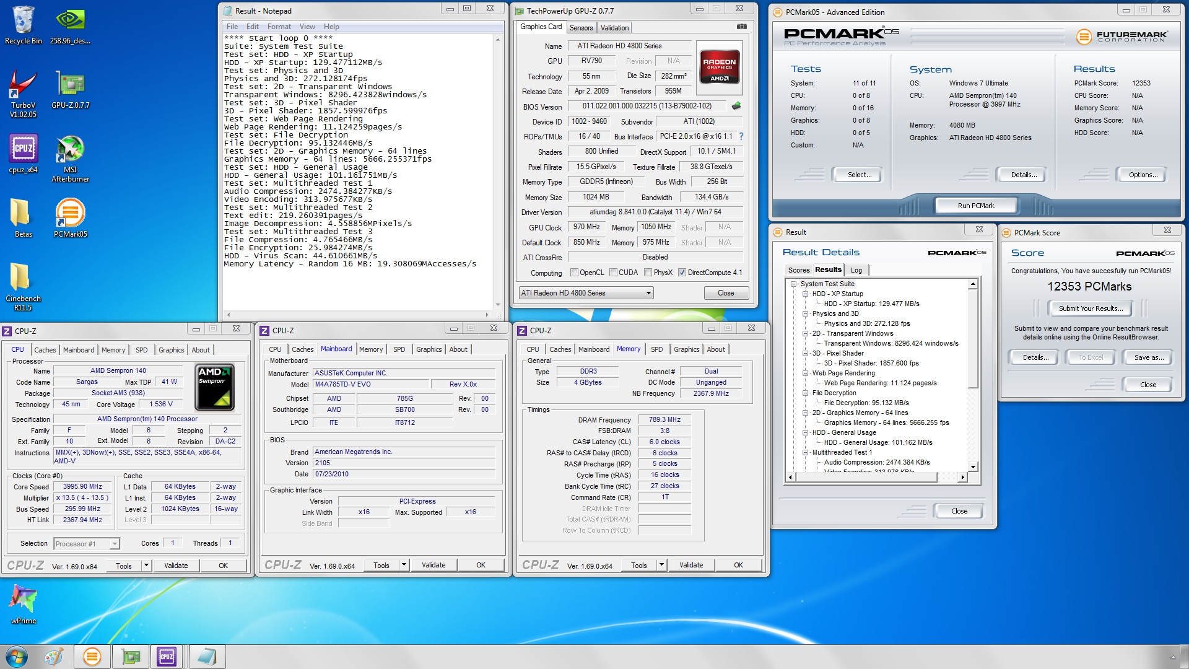Open Graphics tab in Mainboard CPU-Z window
The height and width of the screenshot is (669, 1189).
point(429,349)
